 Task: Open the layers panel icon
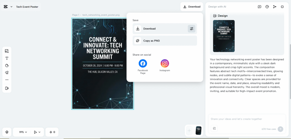click(7, 132)
